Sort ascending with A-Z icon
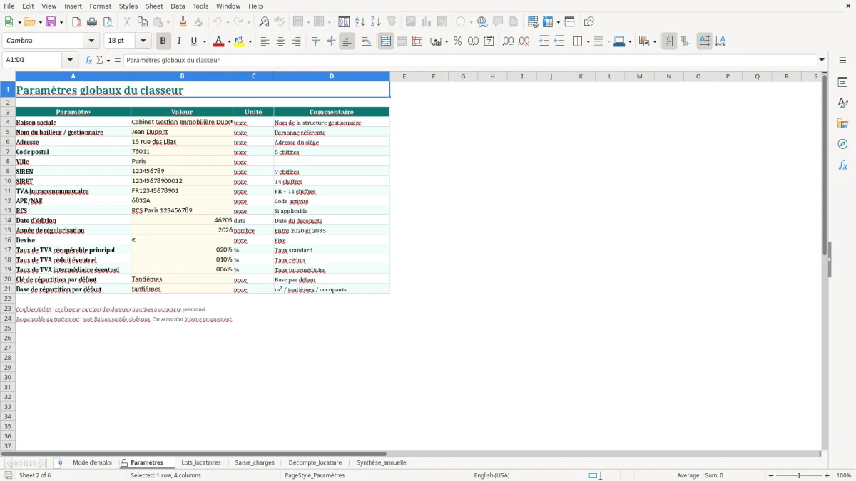The width and height of the screenshot is (856, 481). point(360,22)
